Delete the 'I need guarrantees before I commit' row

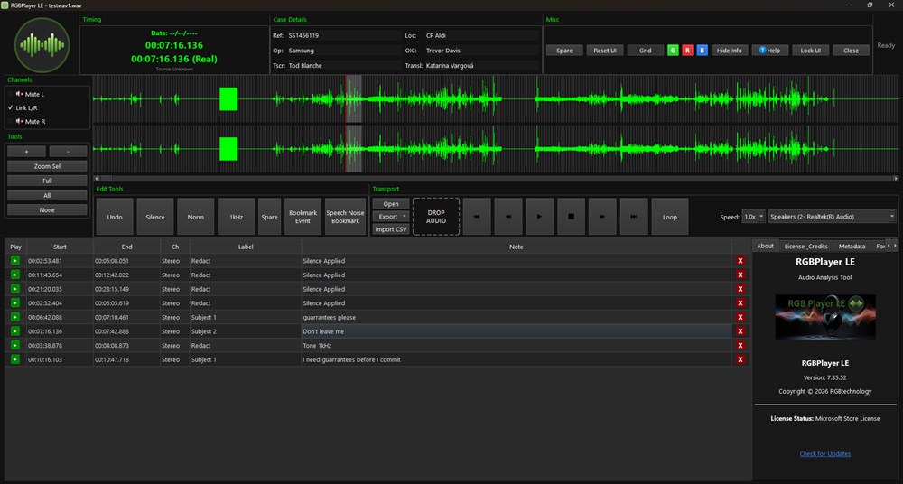pyautogui.click(x=740, y=359)
